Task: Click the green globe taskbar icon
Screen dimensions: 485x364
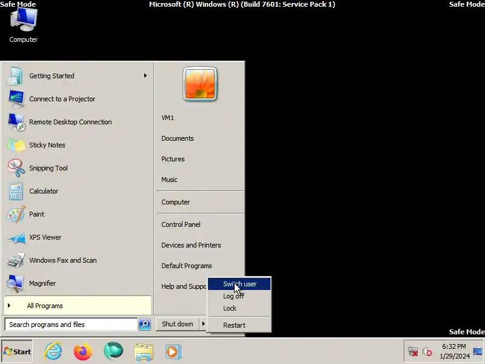Action: coord(113,351)
